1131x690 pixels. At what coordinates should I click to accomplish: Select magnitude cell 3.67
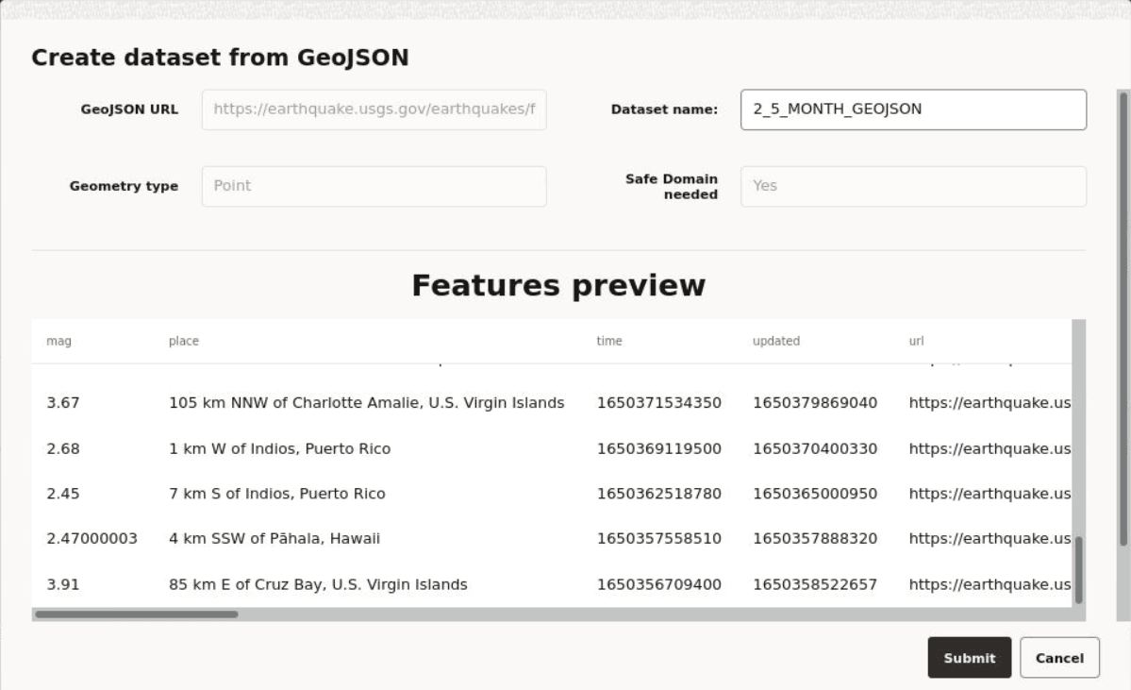point(63,403)
